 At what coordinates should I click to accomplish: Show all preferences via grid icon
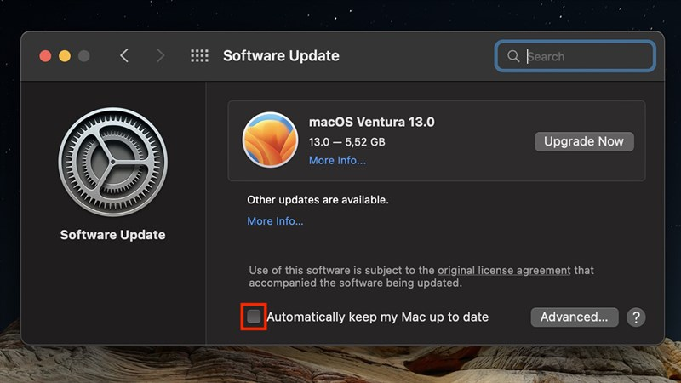[199, 55]
